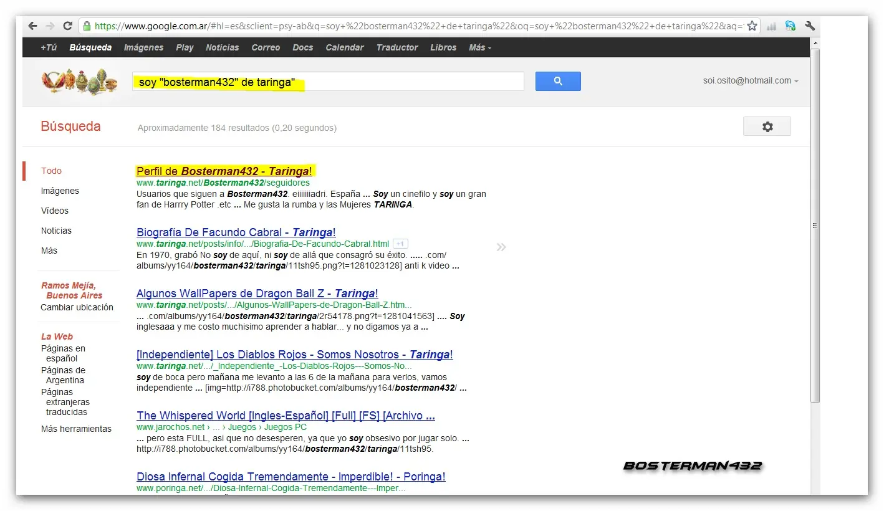This screenshot has height=511, width=884.
Task: Select Búsqueda in the top bar
Action: tap(90, 47)
